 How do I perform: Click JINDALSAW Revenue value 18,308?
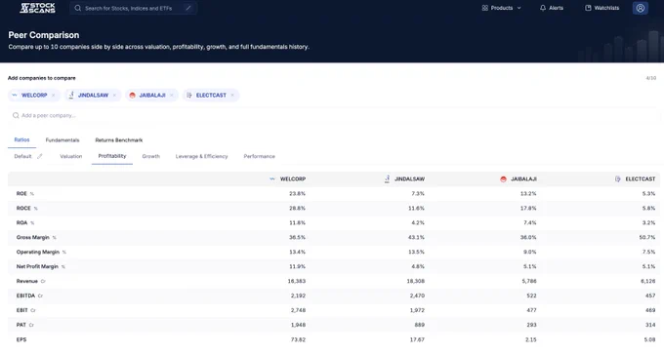[x=416, y=281]
